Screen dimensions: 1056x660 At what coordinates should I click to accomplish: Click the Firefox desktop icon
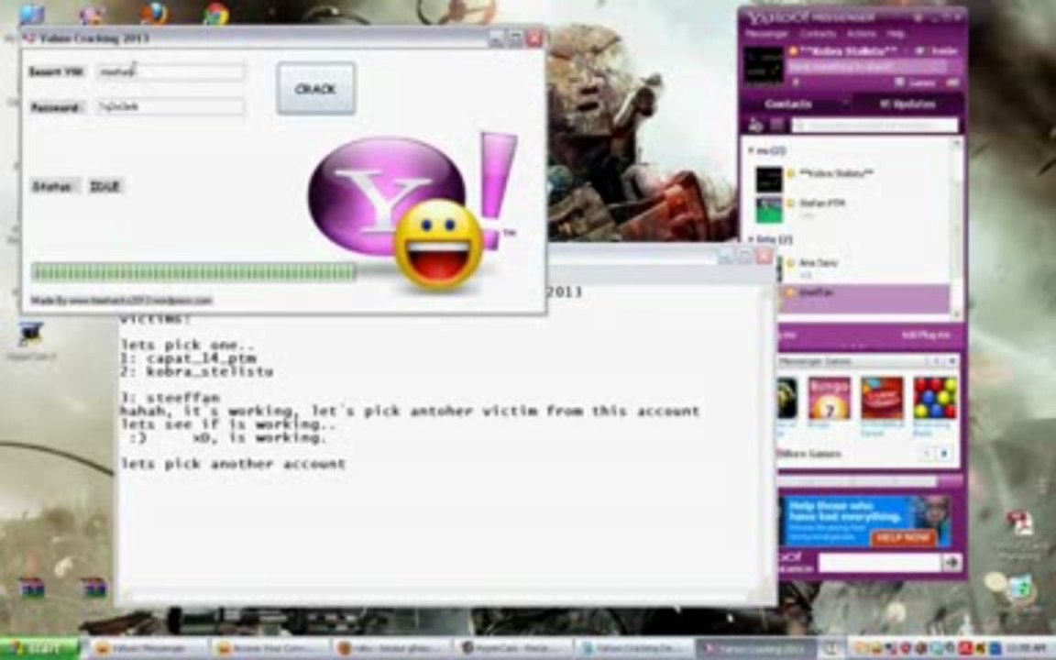coord(155,12)
